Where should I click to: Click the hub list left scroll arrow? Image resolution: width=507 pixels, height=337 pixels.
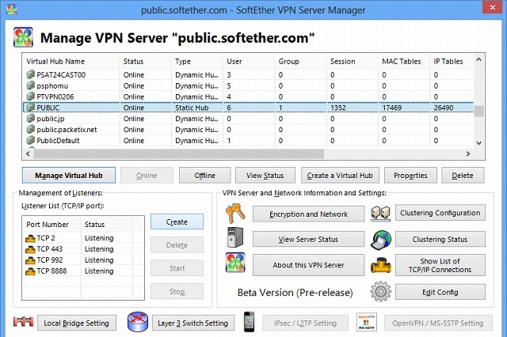tap(28, 154)
